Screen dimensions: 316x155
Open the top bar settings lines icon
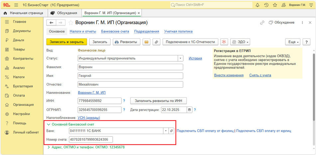pyautogui.click(x=310, y=5)
